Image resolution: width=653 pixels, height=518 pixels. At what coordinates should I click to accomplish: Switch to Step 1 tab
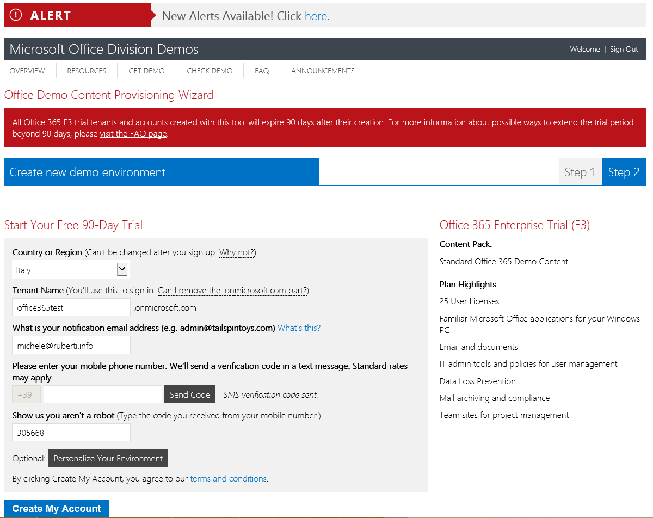click(580, 172)
